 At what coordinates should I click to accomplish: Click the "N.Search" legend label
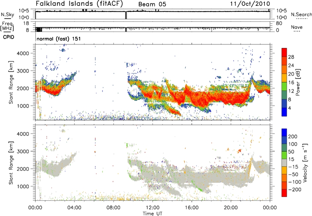click(301, 14)
